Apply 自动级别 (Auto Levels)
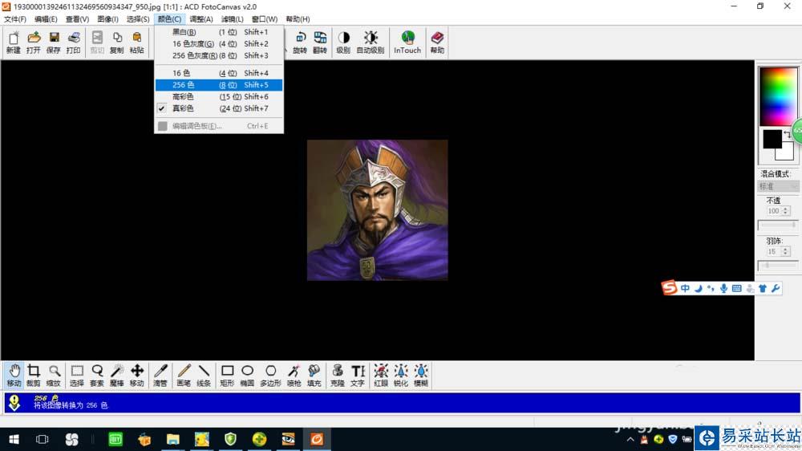The width and height of the screenshot is (802, 451). 371,43
